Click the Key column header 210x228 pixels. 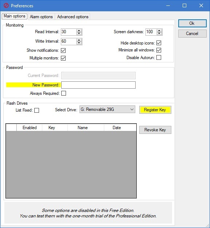point(55,128)
